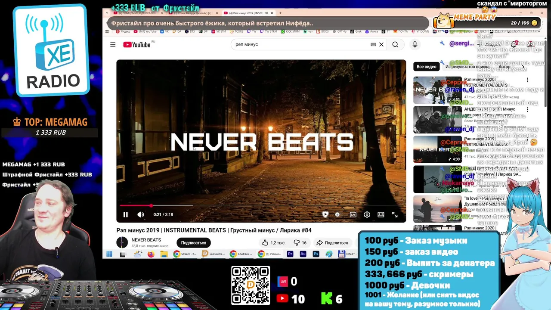Open the 'Рэп минус 2020' recommended video thumbnail
This screenshot has width=551, height=310.
(437, 90)
